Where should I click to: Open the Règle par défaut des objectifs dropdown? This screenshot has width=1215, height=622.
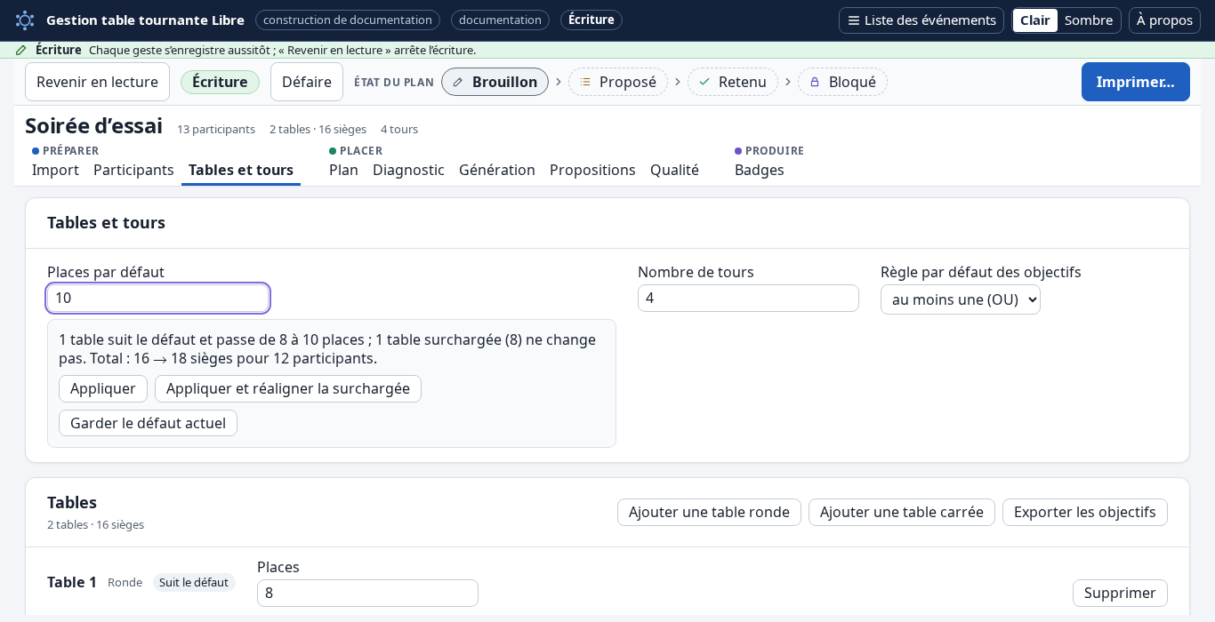point(961,299)
